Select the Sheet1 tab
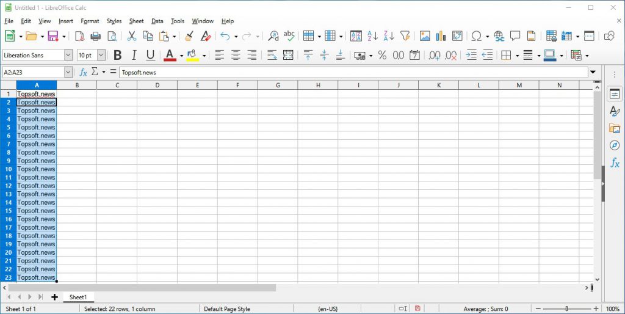 coord(78,297)
